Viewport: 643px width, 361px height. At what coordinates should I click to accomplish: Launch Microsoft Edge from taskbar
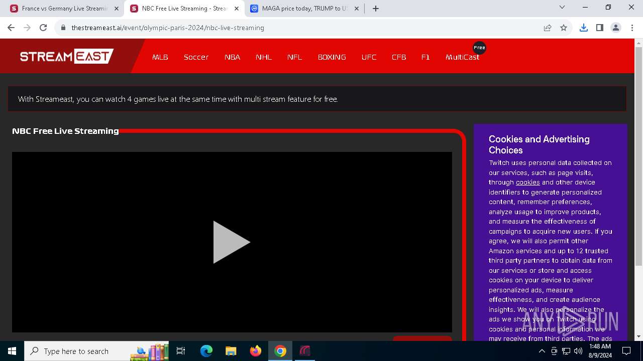tap(206, 351)
